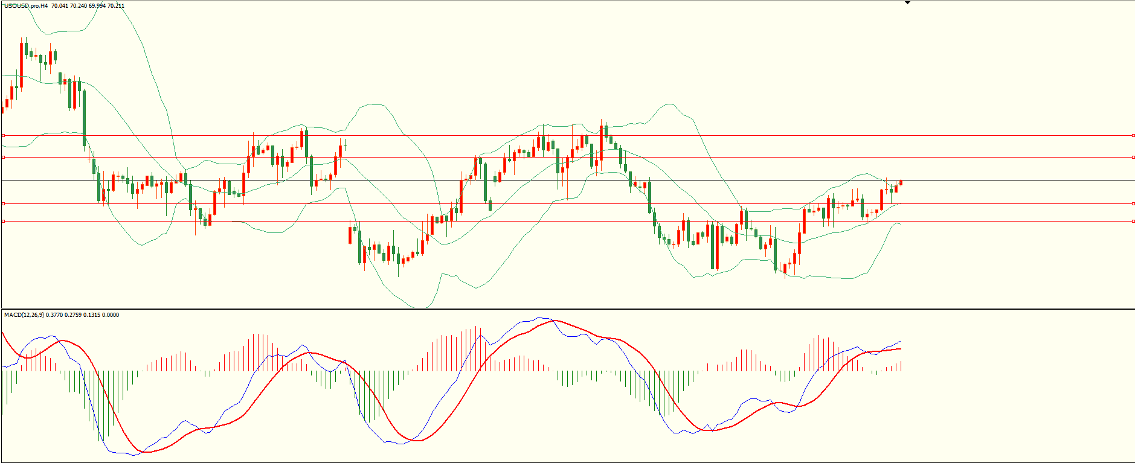This screenshot has height=463, width=1135.
Task: Click right-end handle of second red line
Action: pyautogui.click(x=1133, y=158)
